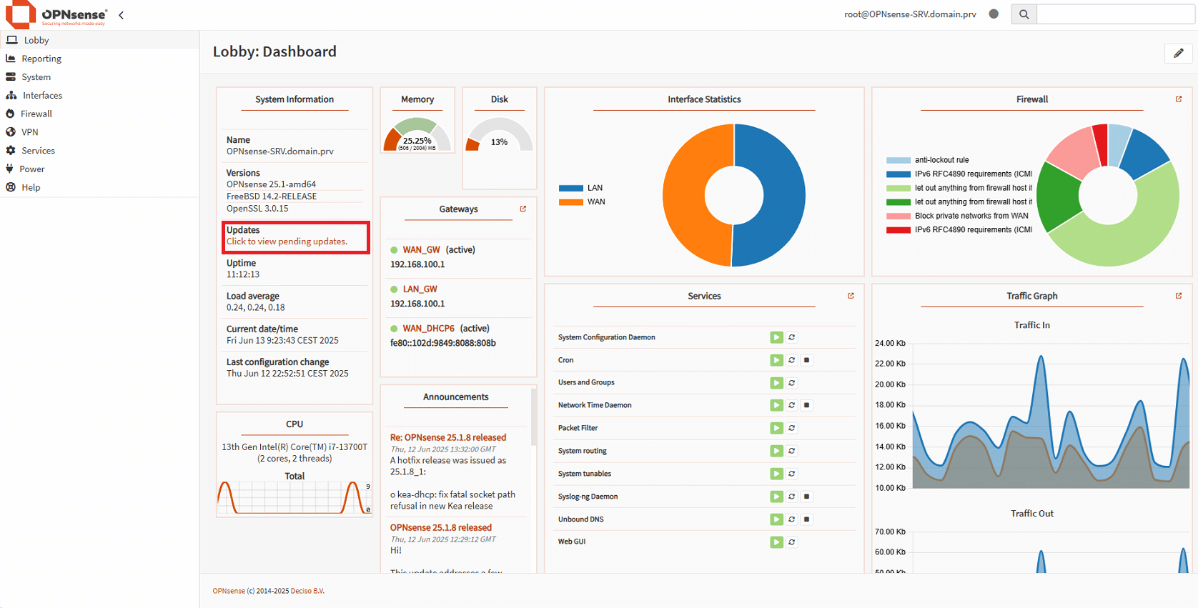
Task: Click the root@OPNsense-SRV.domain.prv username
Action: click(x=910, y=14)
